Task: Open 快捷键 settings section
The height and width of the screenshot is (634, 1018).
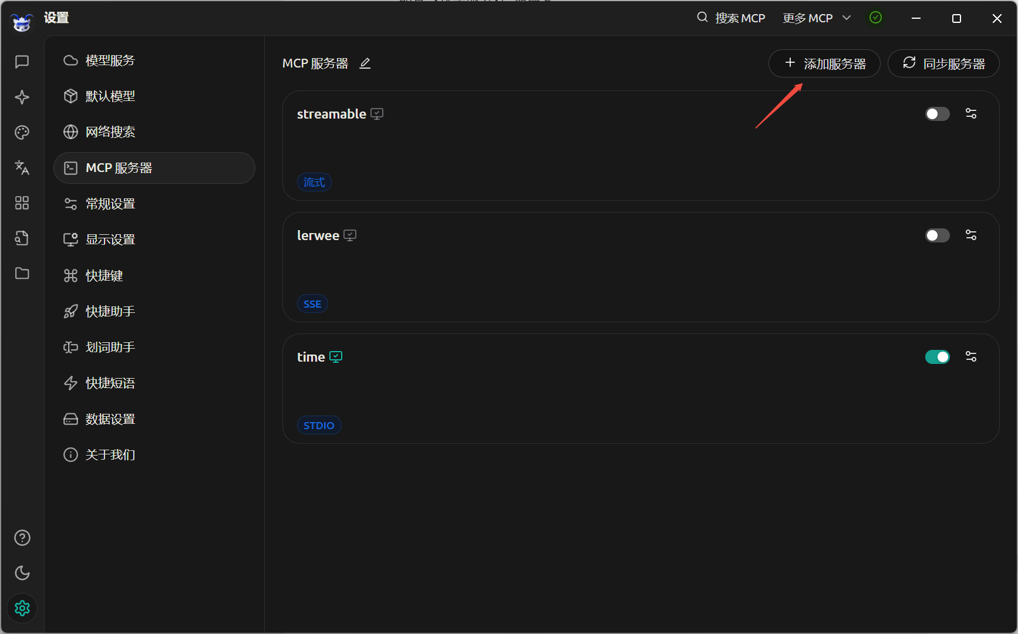Action: 154,275
